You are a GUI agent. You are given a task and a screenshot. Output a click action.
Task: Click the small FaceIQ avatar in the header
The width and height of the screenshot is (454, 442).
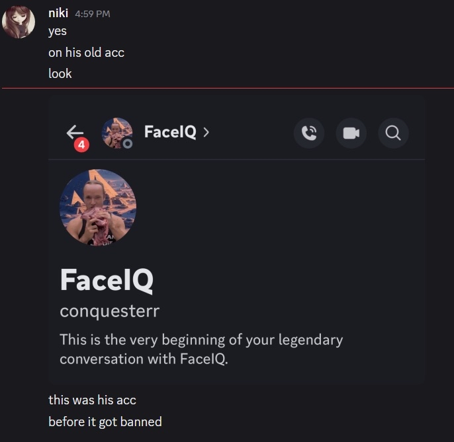click(x=116, y=132)
